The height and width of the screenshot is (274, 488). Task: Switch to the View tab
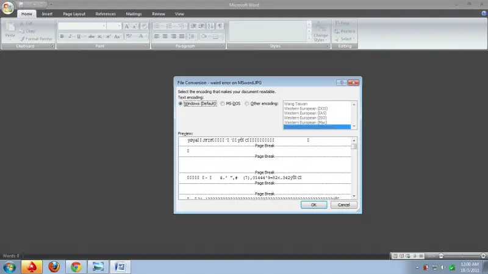coord(179,14)
